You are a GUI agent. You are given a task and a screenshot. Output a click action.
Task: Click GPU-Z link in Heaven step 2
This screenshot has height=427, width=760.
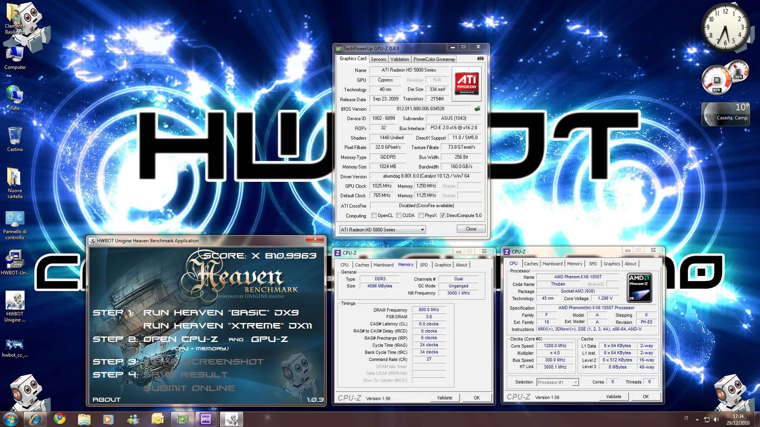[269, 339]
